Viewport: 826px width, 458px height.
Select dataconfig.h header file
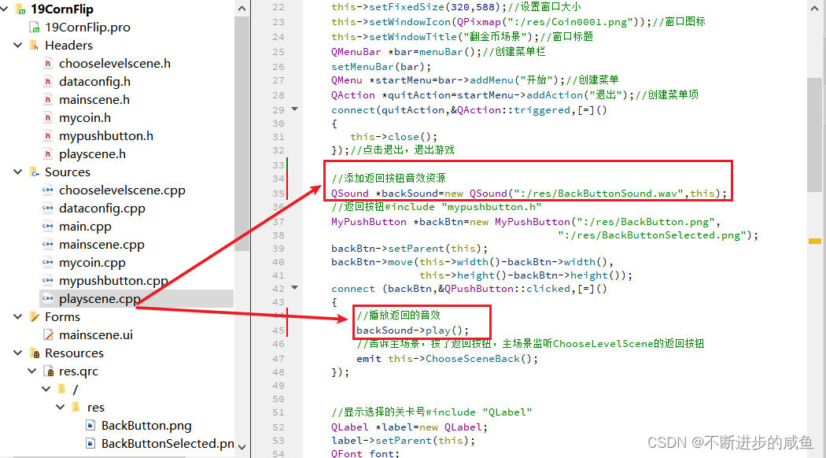pos(95,82)
